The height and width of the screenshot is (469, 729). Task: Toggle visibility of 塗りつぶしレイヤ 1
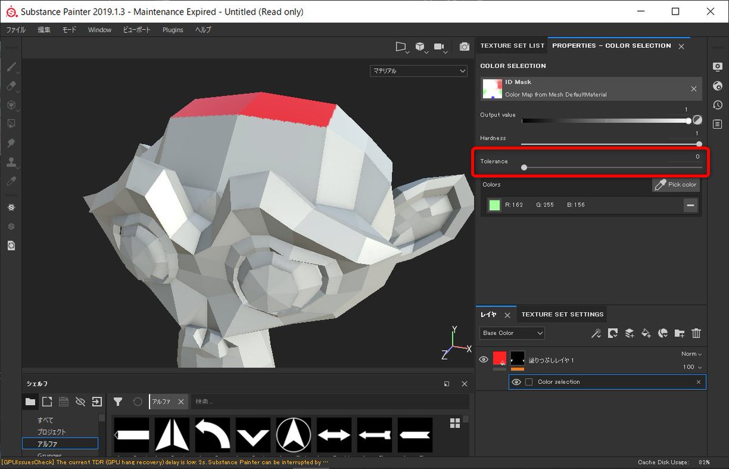pos(484,360)
